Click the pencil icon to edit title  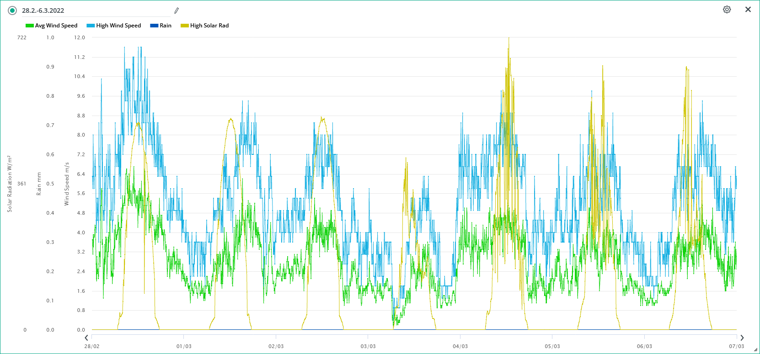point(177,11)
